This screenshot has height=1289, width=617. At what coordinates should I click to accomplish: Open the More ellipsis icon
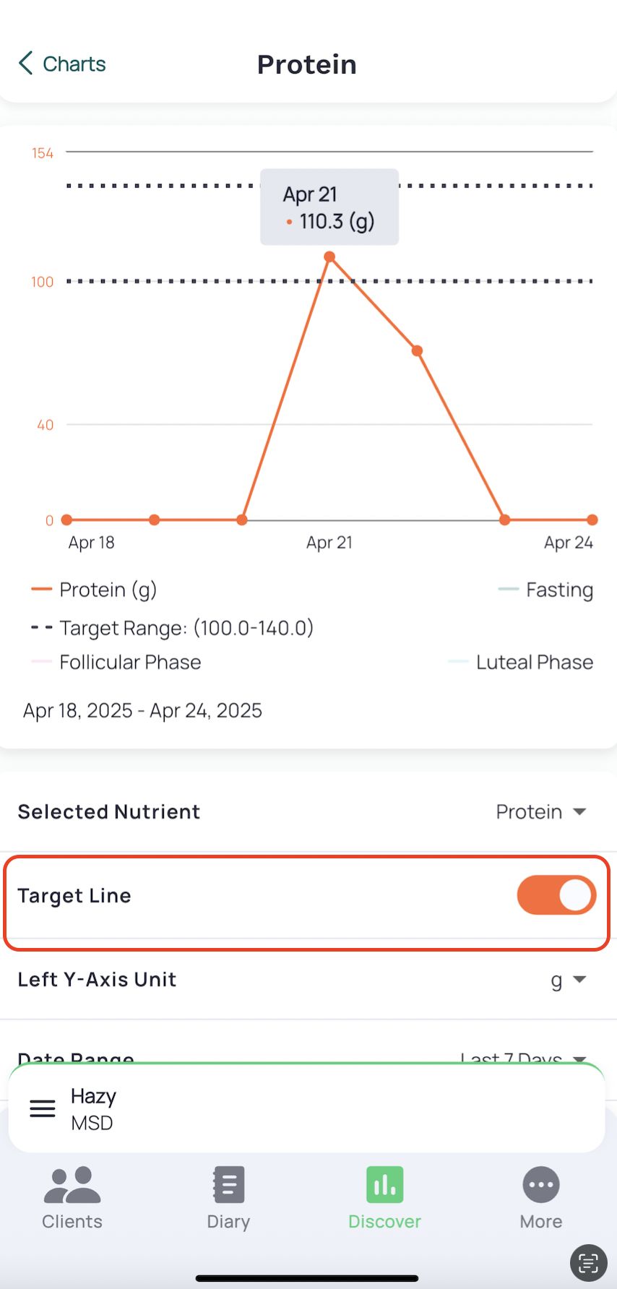coord(541,1185)
